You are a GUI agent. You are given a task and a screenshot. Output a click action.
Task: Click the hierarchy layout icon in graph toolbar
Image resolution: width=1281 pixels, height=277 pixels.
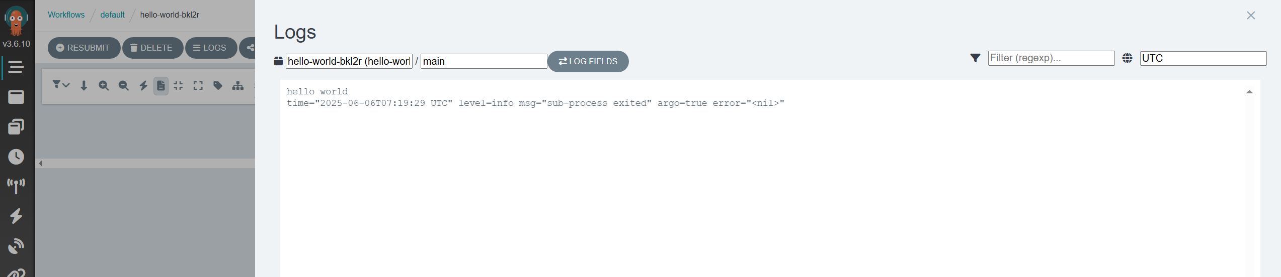pos(238,86)
